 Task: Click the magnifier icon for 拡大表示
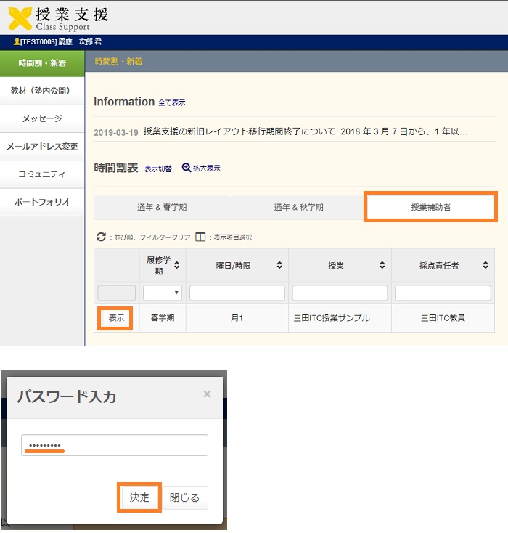tap(187, 168)
